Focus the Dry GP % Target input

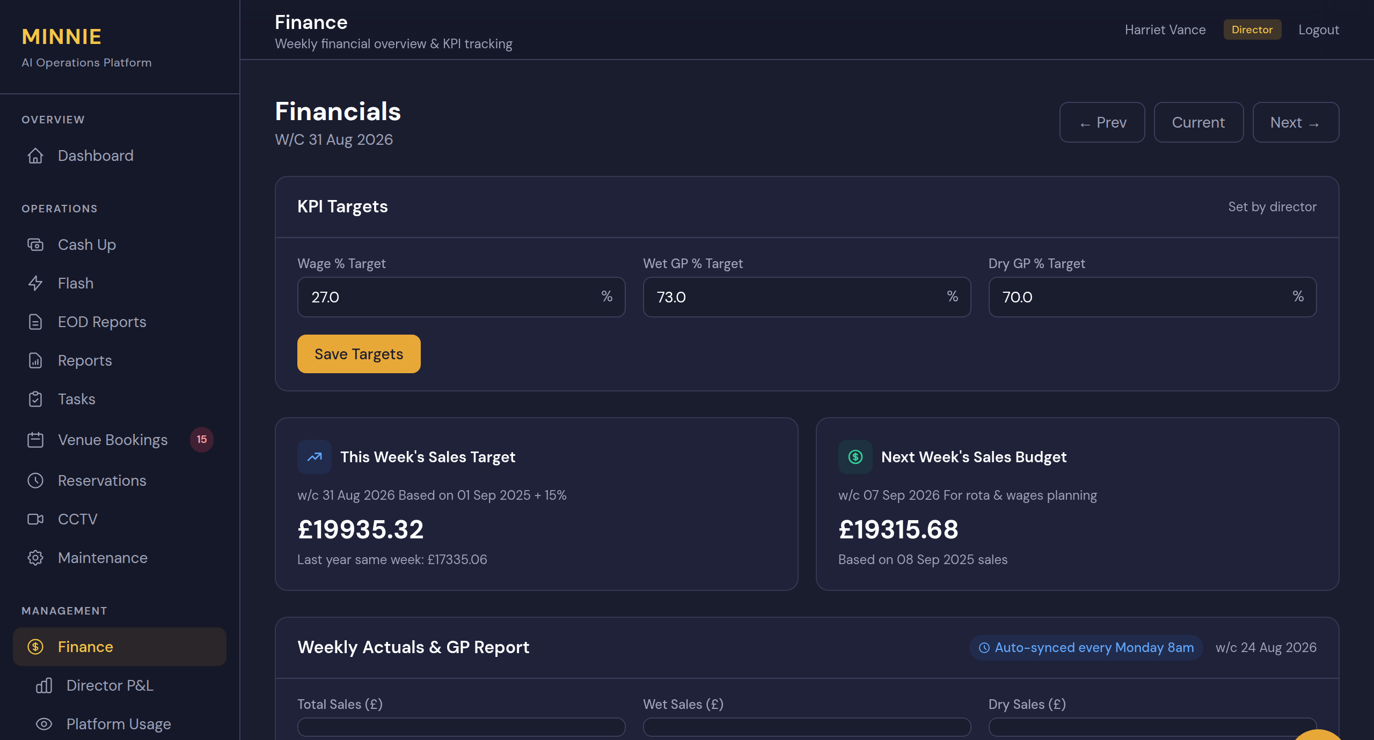[x=1153, y=297]
